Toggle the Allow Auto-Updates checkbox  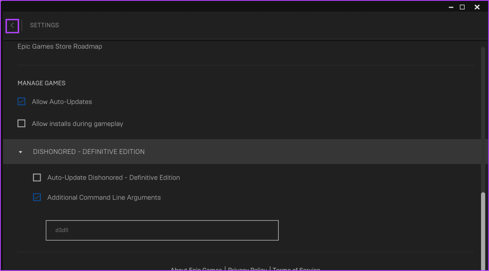pyautogui.click(x=22, y=101)
